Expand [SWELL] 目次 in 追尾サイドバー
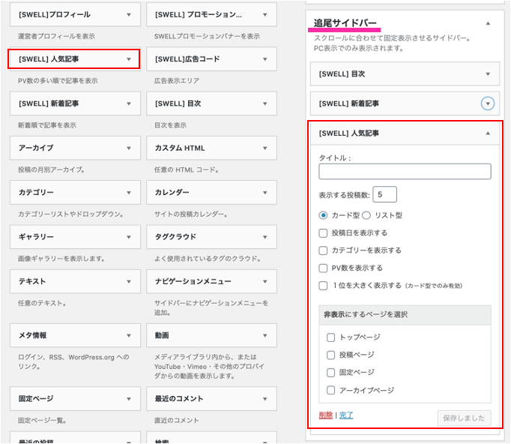This screenshot has height=444, width=511. coord(488,74)
